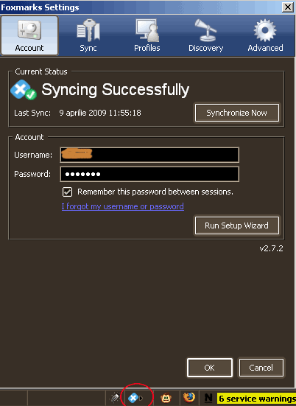
Task: Click the Firefox globe status bar icon
Action: tap(189, 397)
